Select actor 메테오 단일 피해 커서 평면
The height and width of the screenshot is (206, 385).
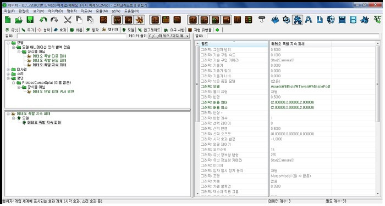coord(53,91)
